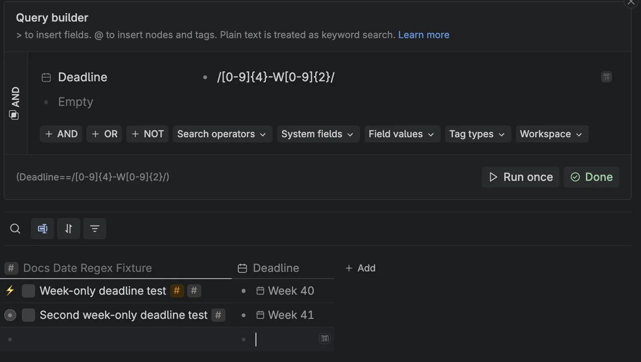Click the gray tag on Week-only deadline test
Screen dimensions: 641x362
pos(194,291)
